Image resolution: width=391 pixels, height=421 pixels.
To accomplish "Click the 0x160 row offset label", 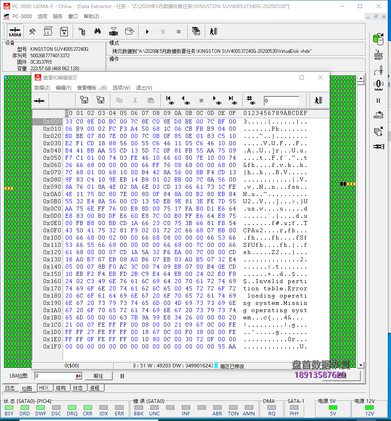I will tap(52, 281).
